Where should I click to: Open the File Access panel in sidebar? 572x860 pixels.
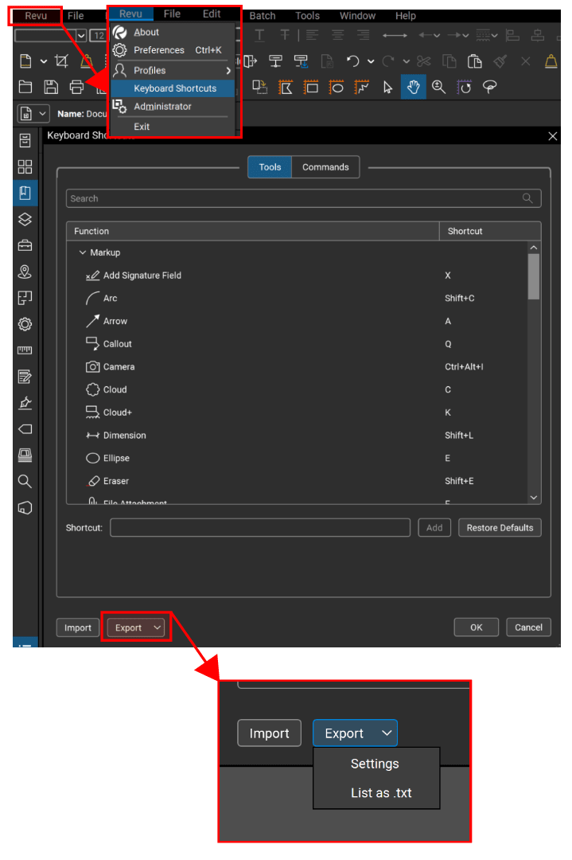point(25,140)
